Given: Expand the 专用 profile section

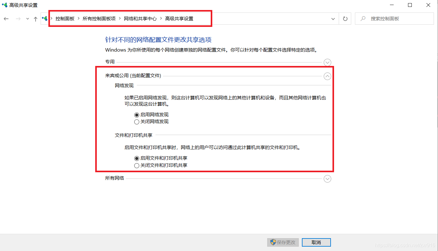Looking at the screenshot, I should 327,62.
